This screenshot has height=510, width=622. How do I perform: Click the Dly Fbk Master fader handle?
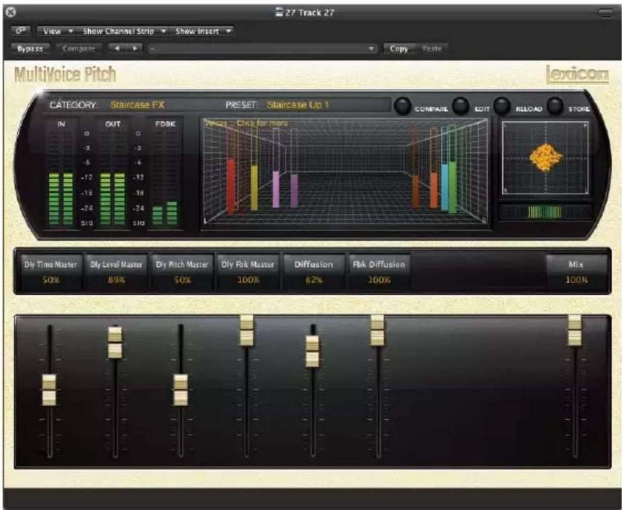(247, 331)
